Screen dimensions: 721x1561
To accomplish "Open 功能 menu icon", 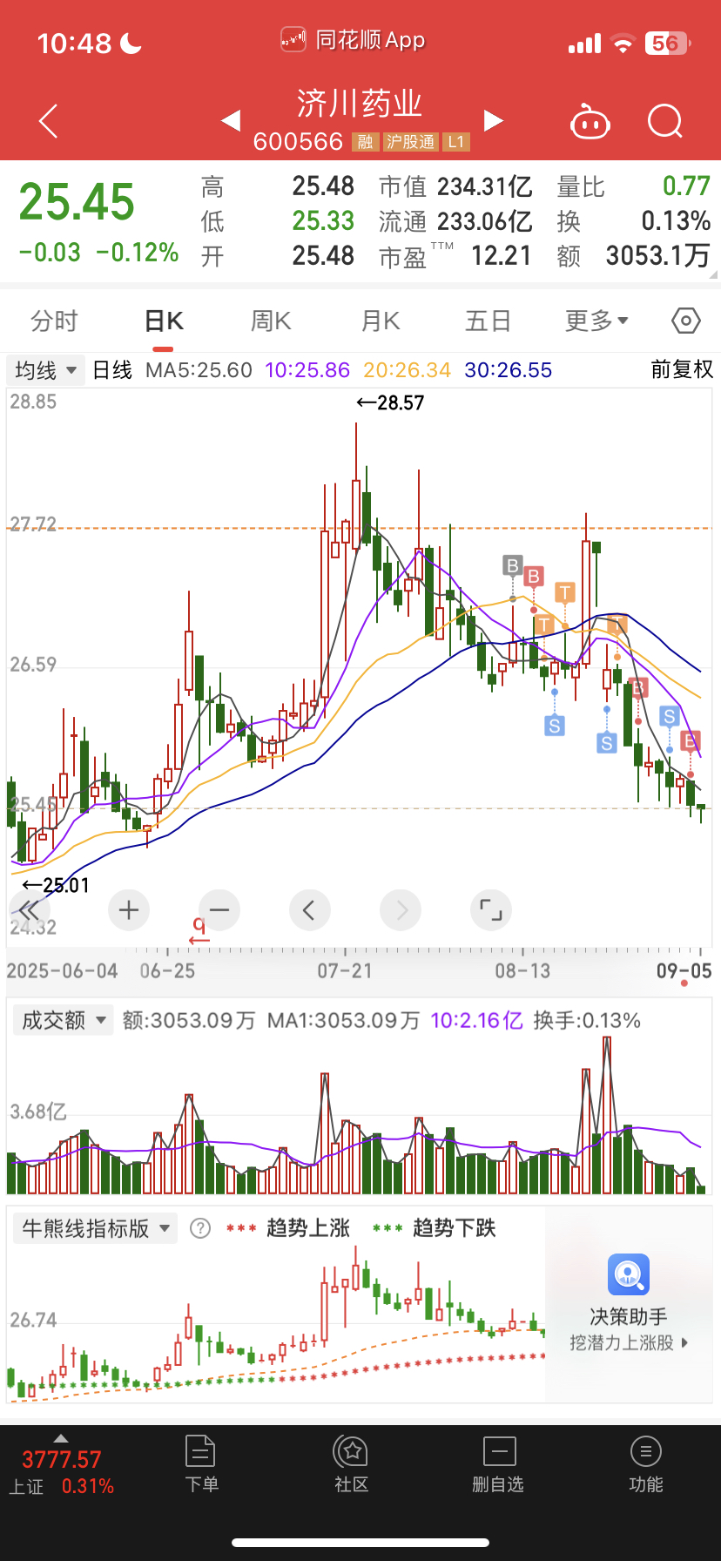I will pyautogui.click(x=646, y=1452).
